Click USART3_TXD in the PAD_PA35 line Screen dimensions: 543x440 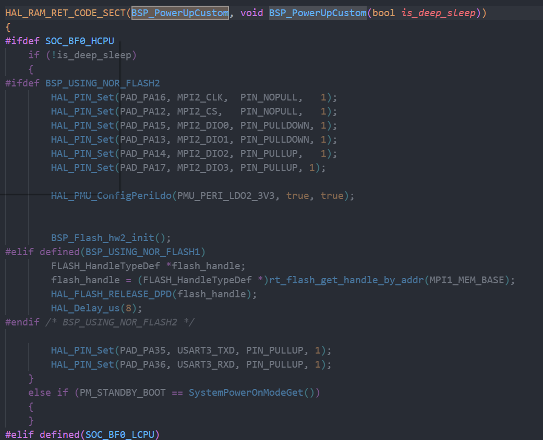(x=206, y=350)
